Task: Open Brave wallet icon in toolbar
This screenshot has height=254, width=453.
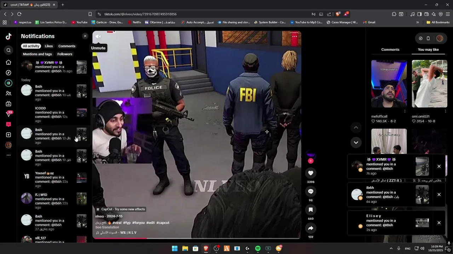Action: click(x=426, y=14)
